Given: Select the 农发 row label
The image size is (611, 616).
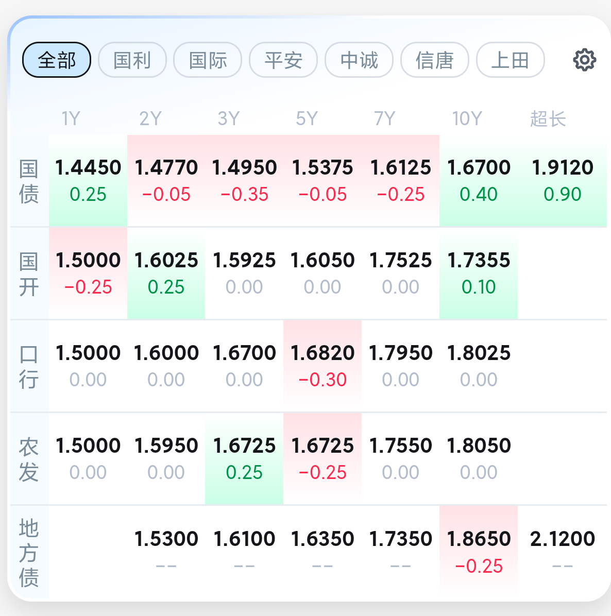Looking at the screenshot, I should tap(29, 459).
